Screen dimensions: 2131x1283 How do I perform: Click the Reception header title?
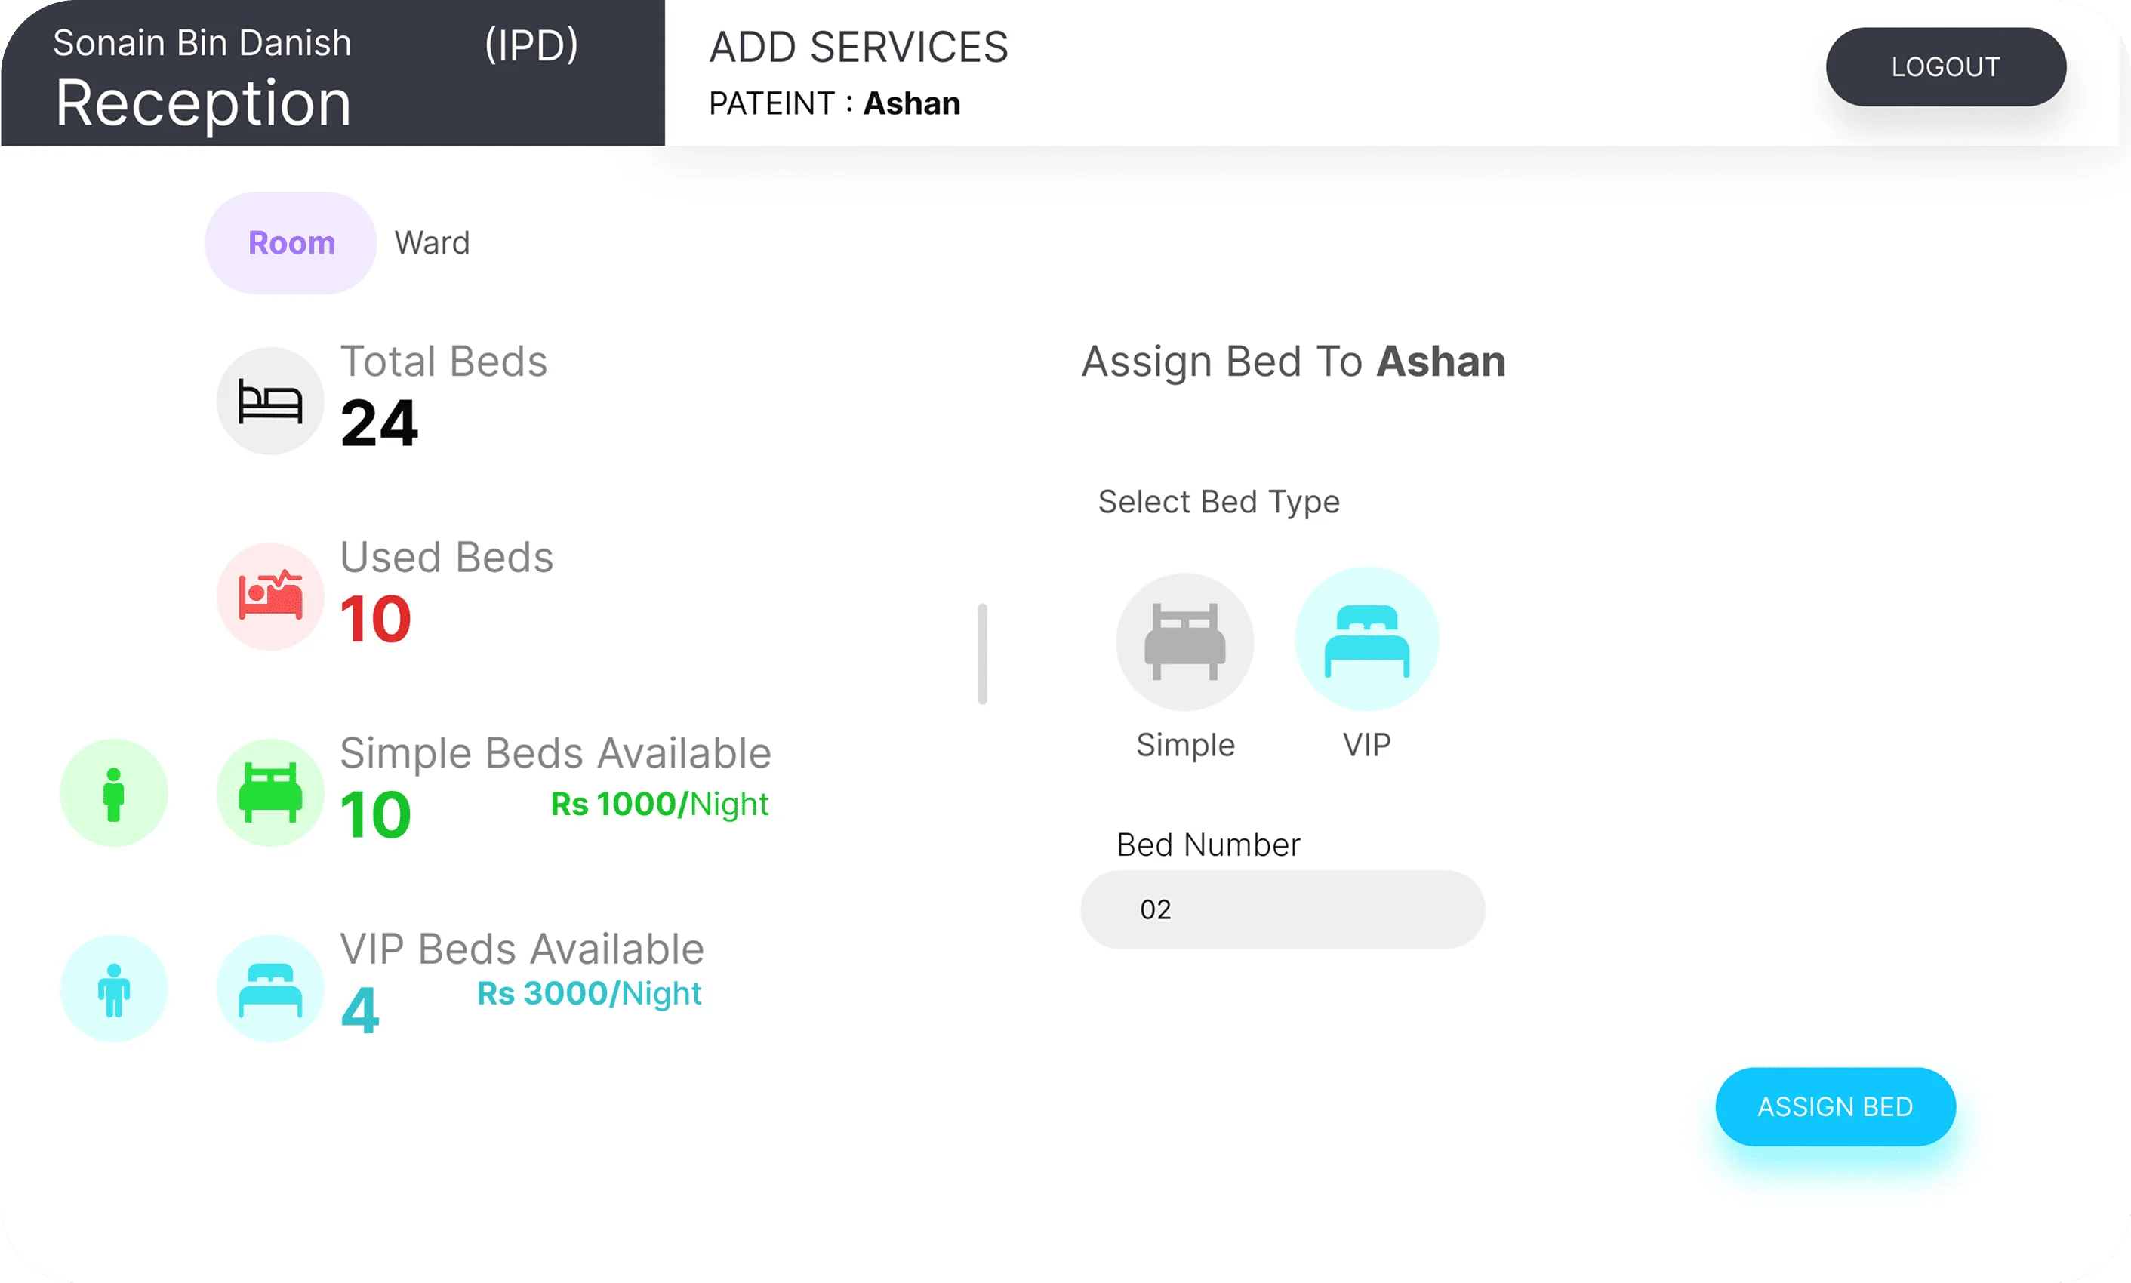[x=203, y=103]
